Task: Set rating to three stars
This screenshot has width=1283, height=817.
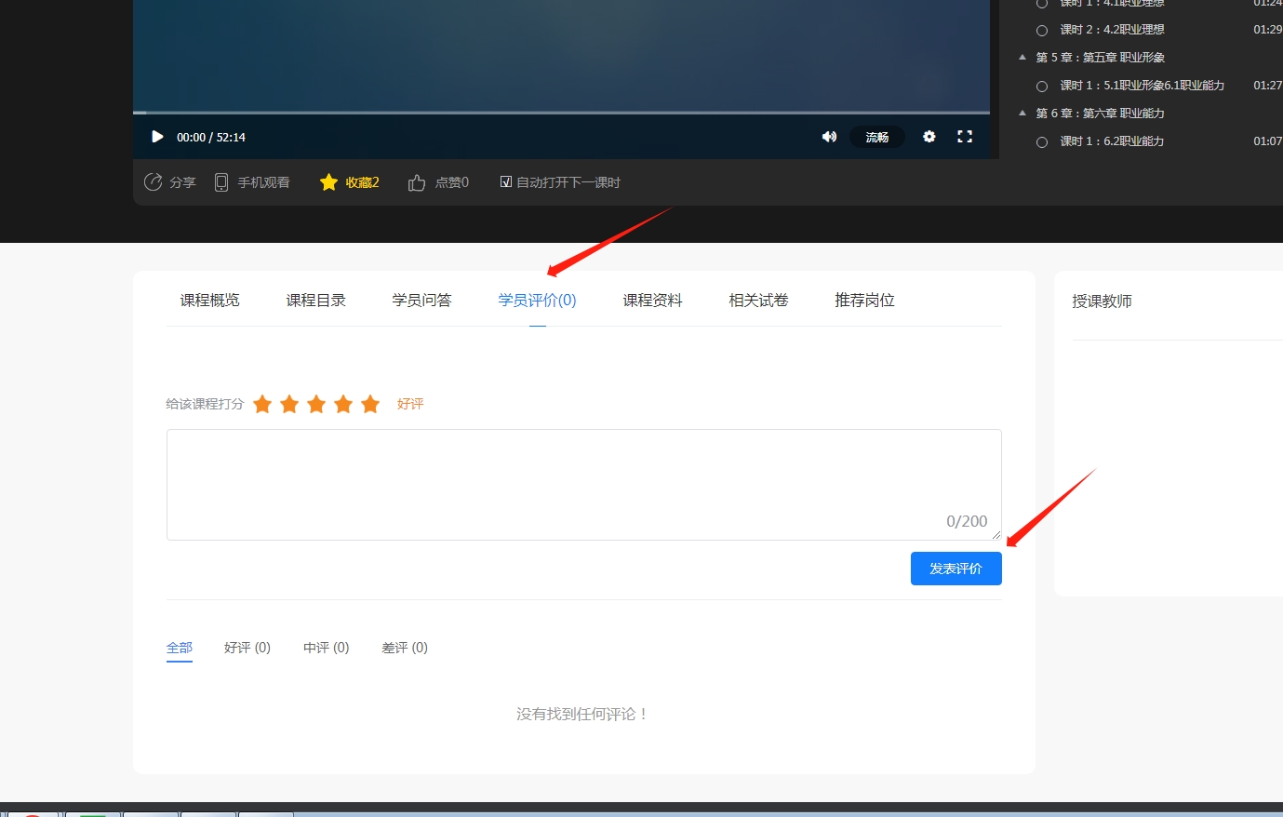Action: click(x=316, y=403)
